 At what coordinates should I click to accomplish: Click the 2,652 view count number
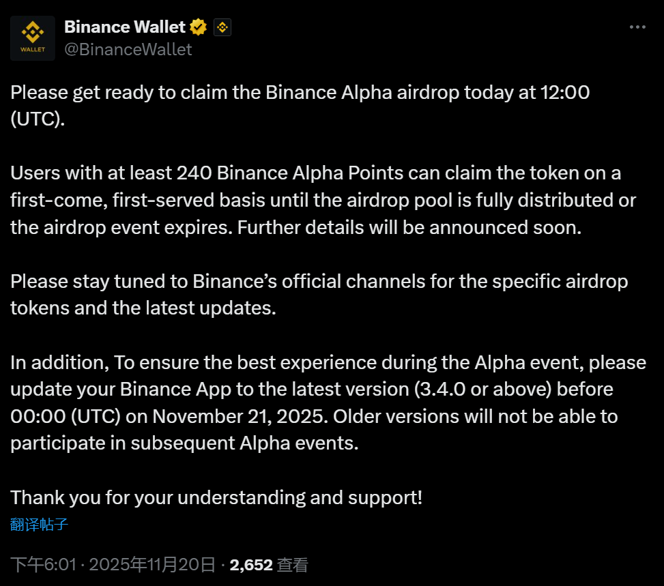(x=252, y=565)
